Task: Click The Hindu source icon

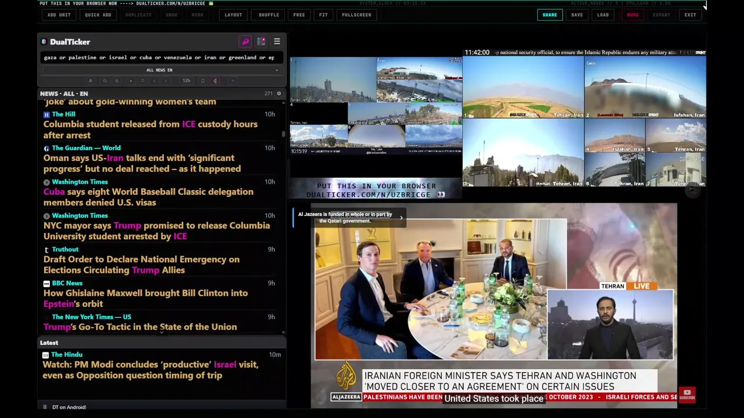Action: 46,355
